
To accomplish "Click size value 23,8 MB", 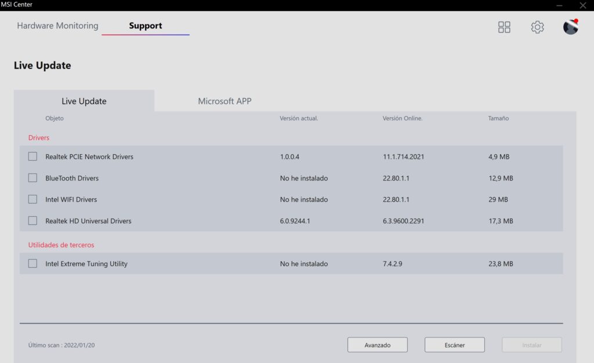I will (x=501, y=264).
